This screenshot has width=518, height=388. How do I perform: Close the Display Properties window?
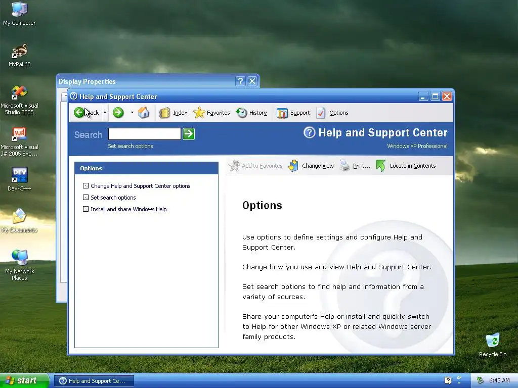[x=252, y=81]
